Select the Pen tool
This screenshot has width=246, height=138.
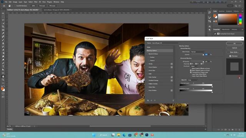coord(3,63)
